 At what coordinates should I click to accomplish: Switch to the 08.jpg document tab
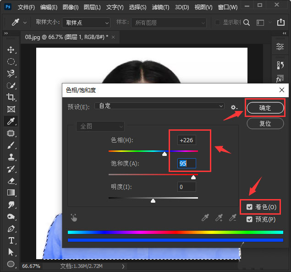[x=66, y=37]
